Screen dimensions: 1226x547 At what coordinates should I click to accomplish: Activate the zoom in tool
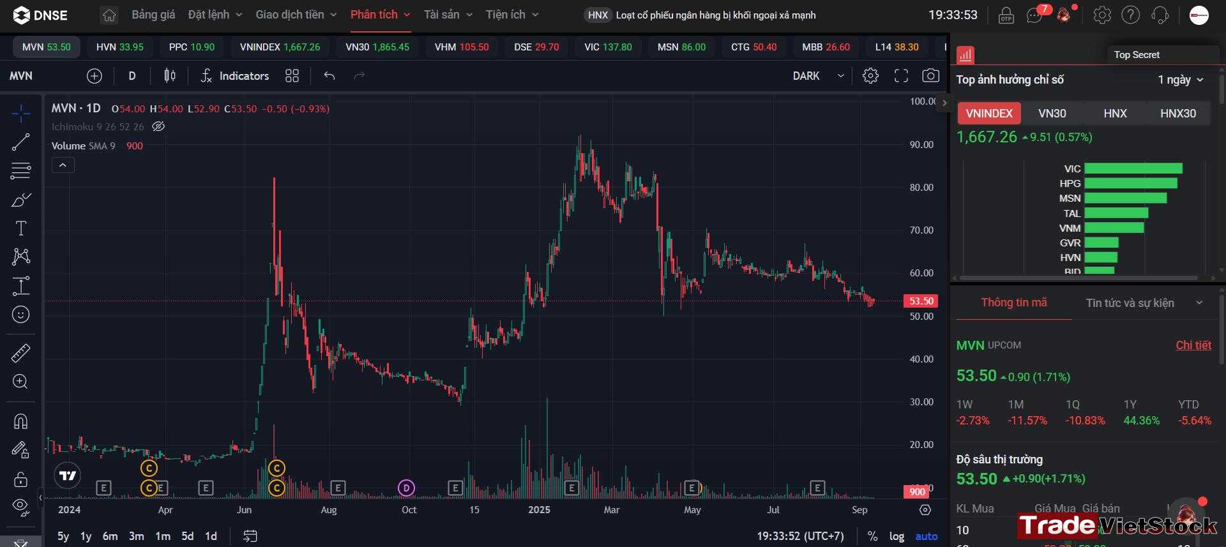(20, 382)
